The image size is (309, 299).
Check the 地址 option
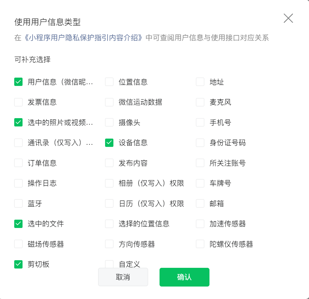pos(200,82)
